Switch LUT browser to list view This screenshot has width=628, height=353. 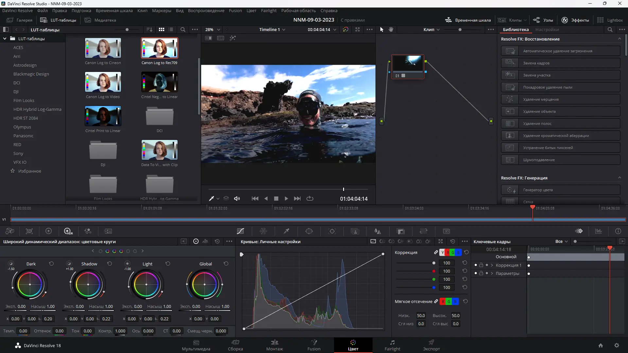click(171, 30)
